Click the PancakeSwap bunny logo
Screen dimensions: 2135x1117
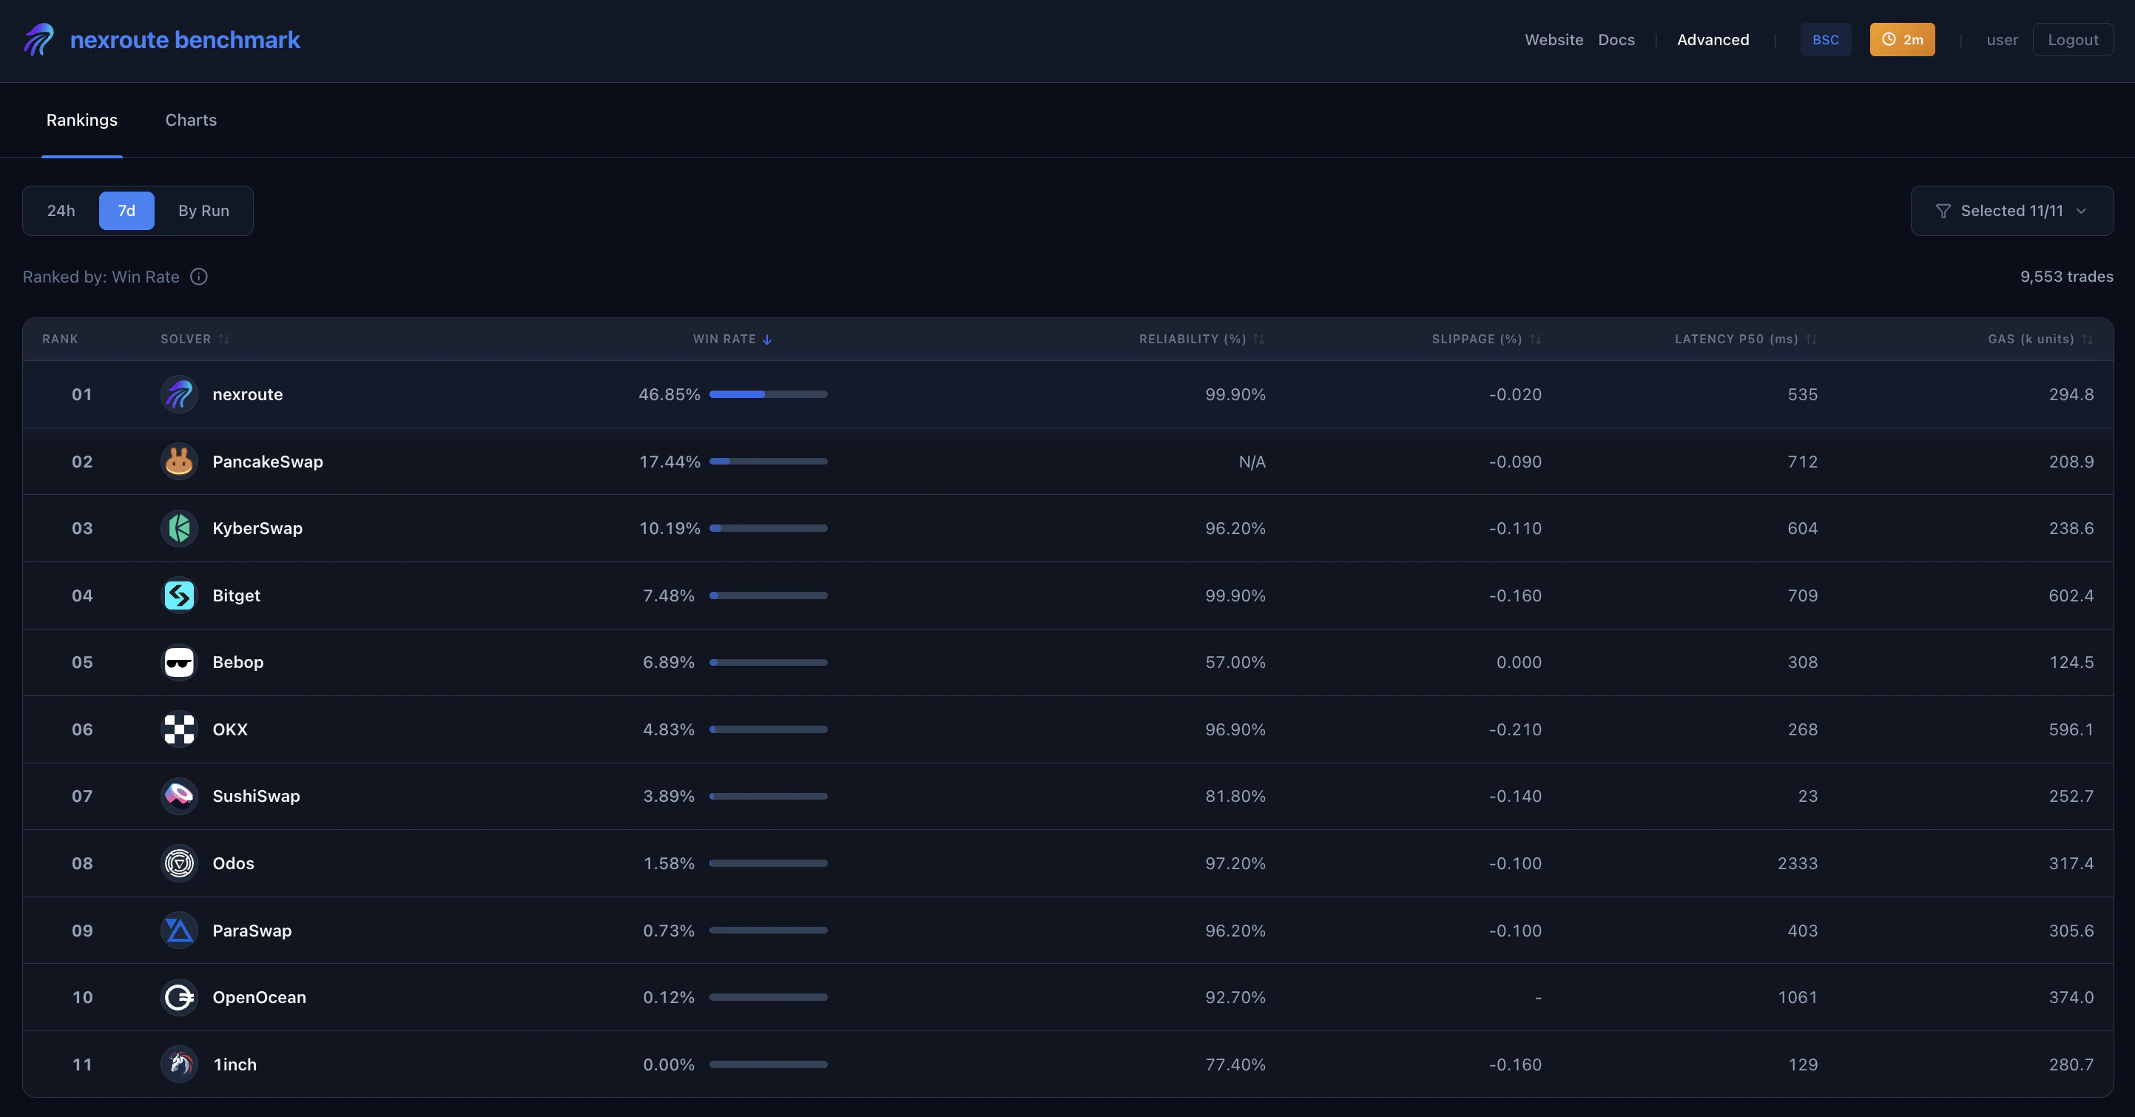click(179, 462)
